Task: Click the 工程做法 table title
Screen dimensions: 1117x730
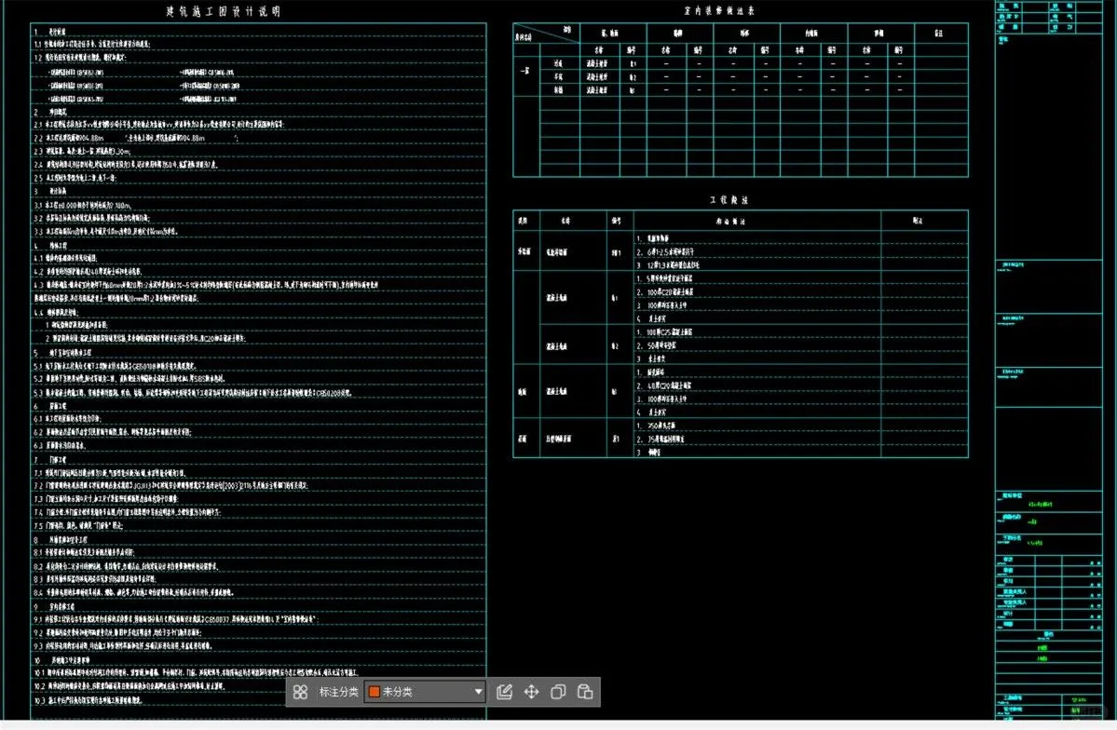Action: coord(729,200)
